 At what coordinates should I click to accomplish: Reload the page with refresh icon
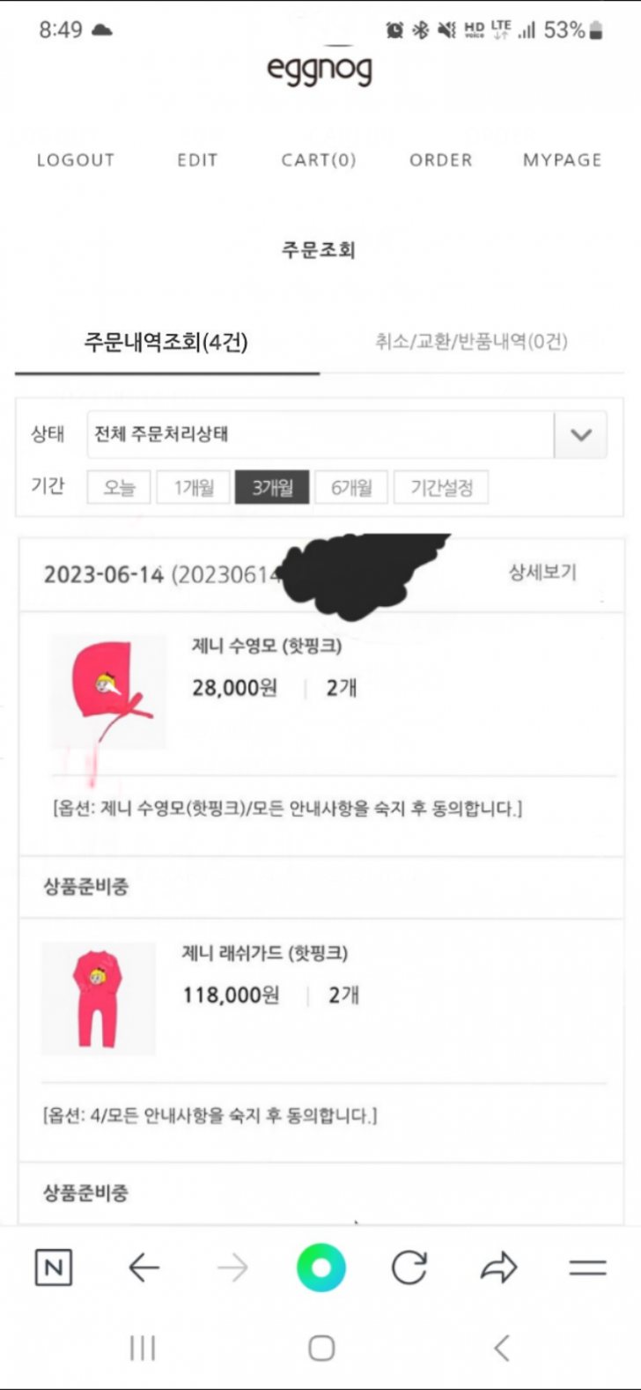[x=409, y=1268]
